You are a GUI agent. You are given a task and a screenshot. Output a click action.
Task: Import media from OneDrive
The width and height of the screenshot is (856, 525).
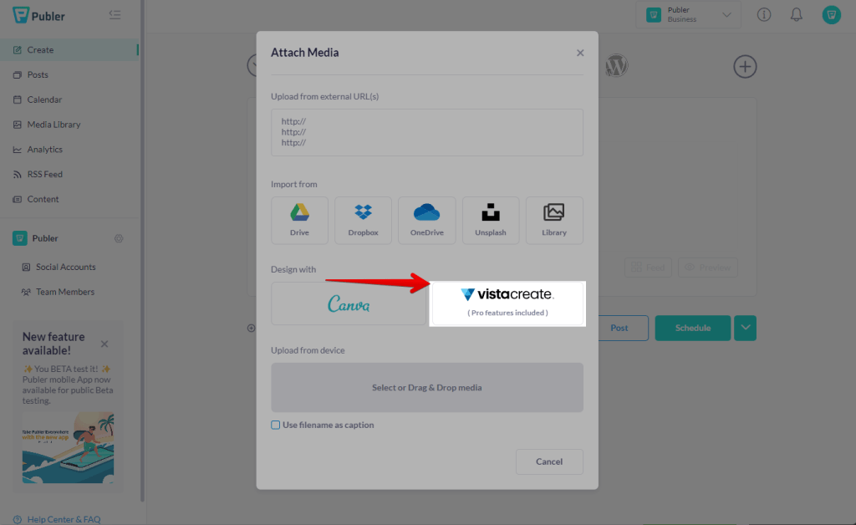427,221
